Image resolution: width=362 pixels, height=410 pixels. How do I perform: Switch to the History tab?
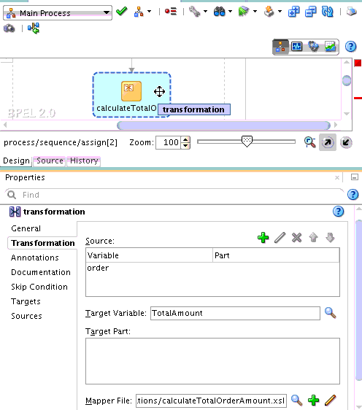pyautogui.click(x=84, y=160)
